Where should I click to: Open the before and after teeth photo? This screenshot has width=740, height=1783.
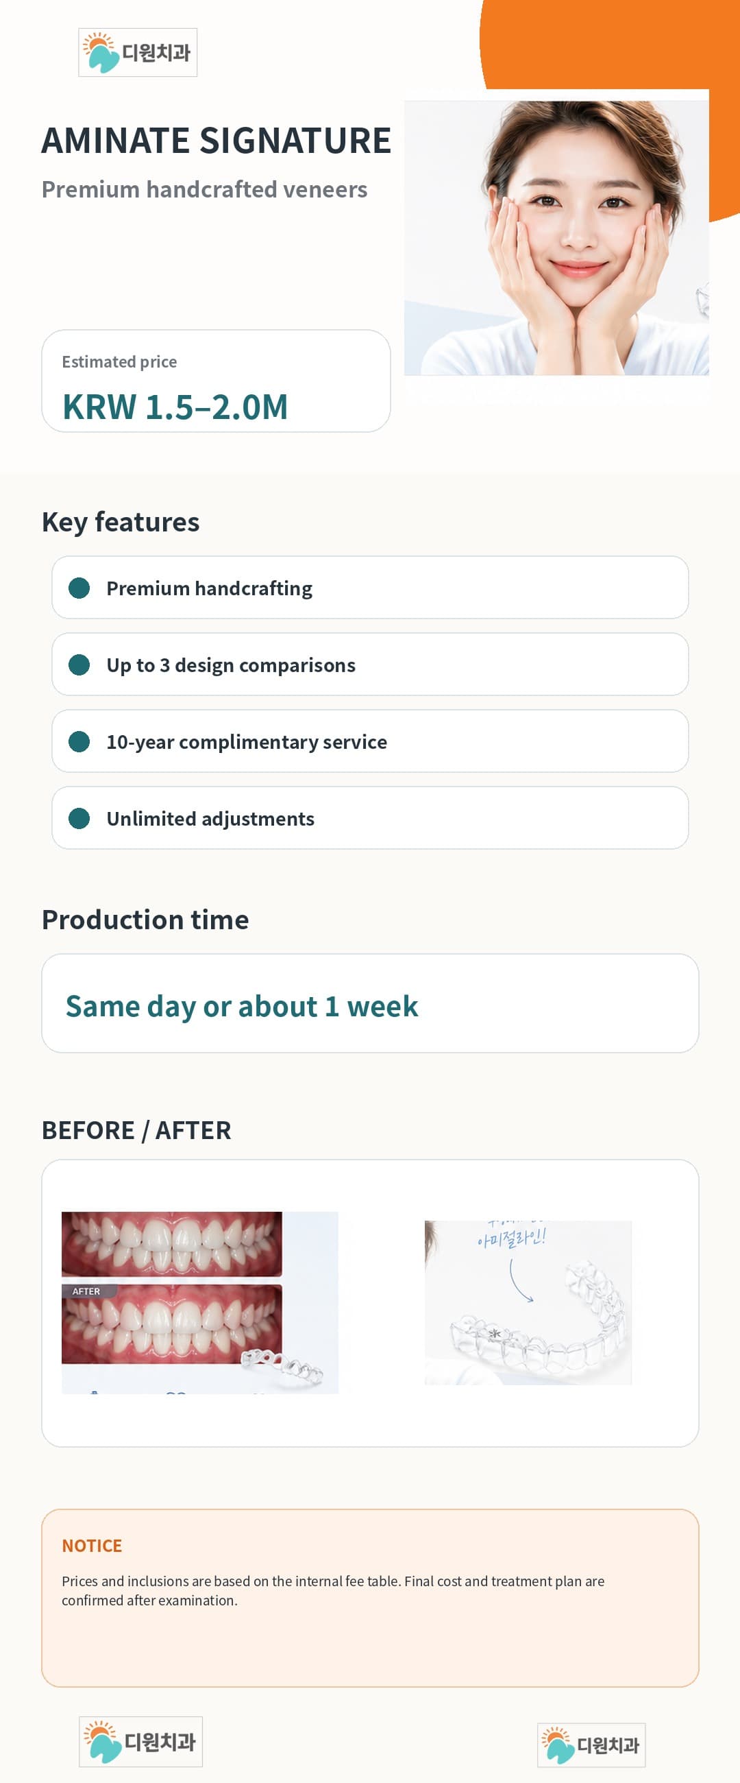point(200,1302)
